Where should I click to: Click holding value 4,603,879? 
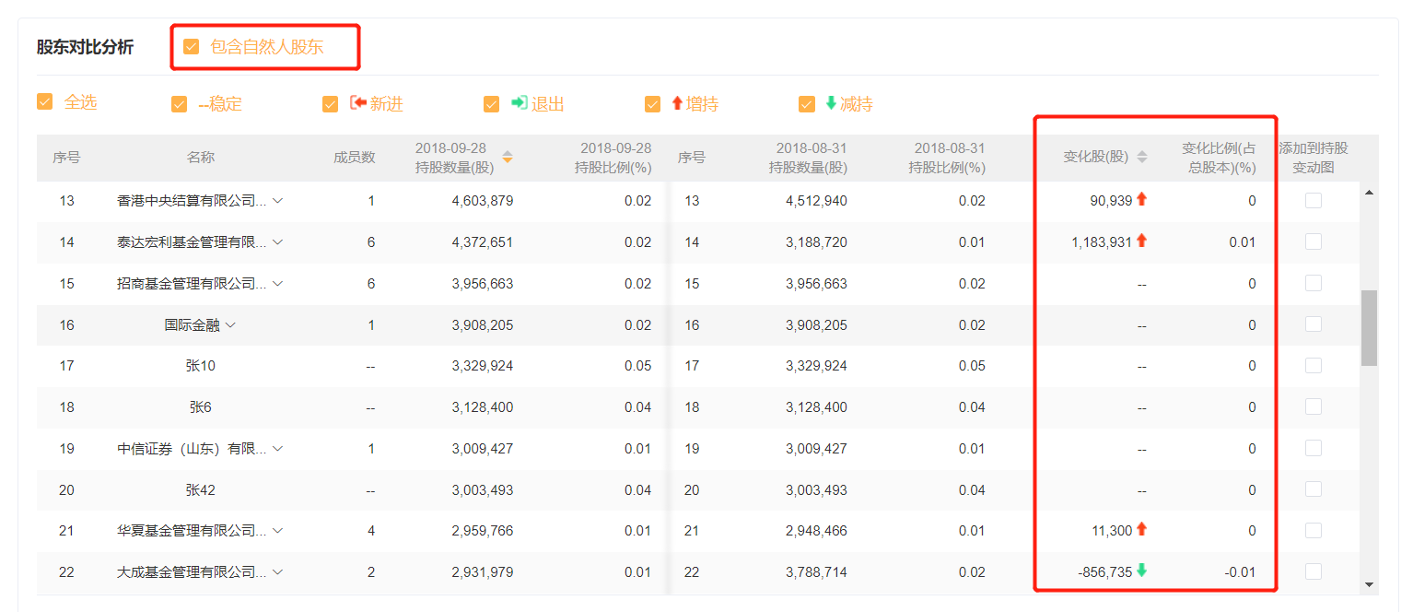483,201
